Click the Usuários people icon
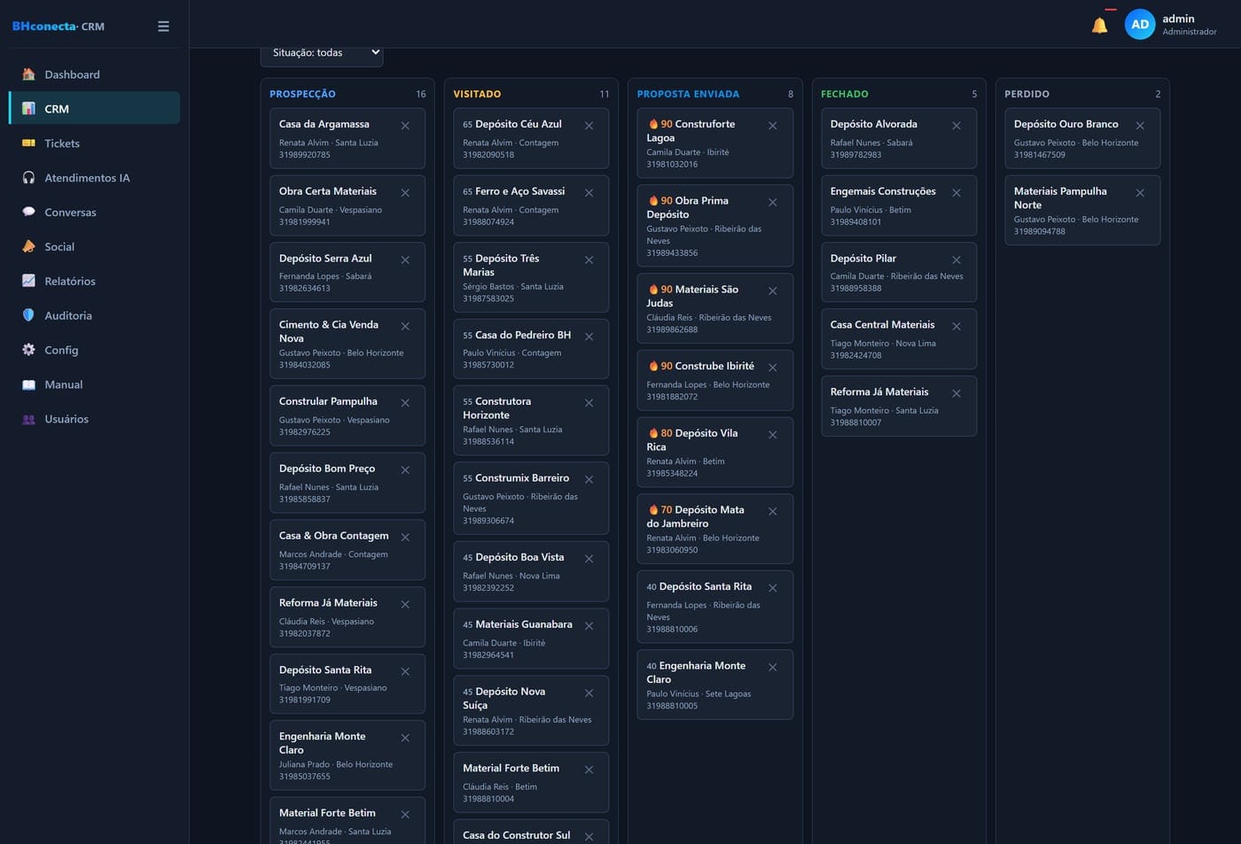 pyautogui.click(x=28, y=419)
